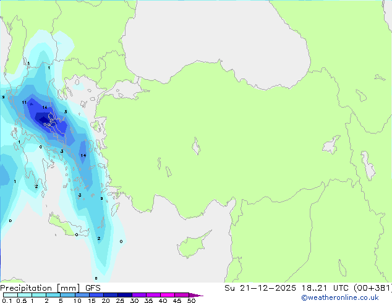Click the 20–25 mm dark blue swatch
Viewport: 392px width, 303px height.
tap(110, 295)
